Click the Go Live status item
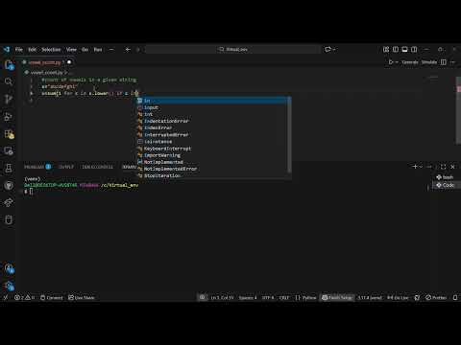 click(398, 297)
